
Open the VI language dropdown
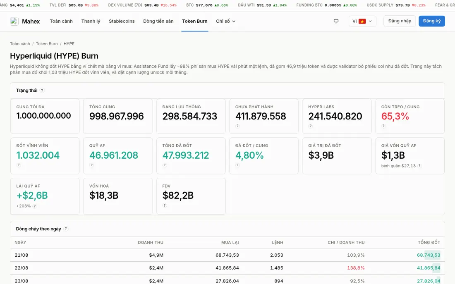(x=362, y=21)
